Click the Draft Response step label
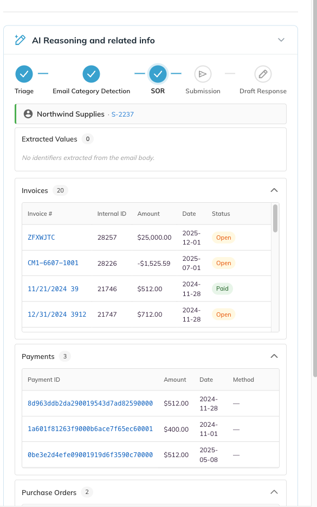317x507 pixels. pyautogui.click(x=263, y=91)
